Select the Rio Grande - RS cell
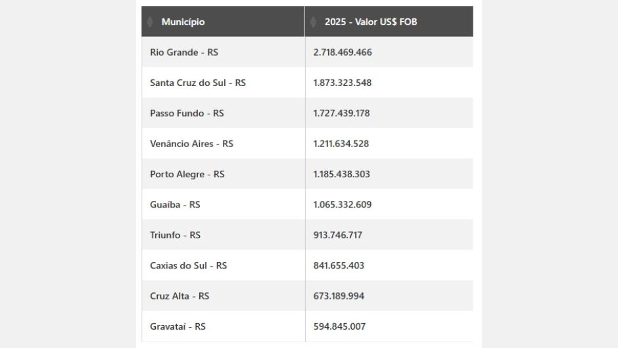 click(184, 53)
